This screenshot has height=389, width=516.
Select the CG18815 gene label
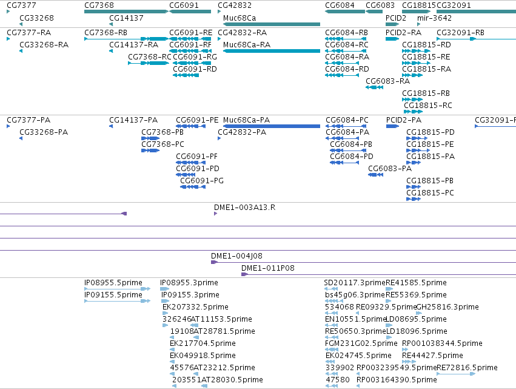(419, 5)
